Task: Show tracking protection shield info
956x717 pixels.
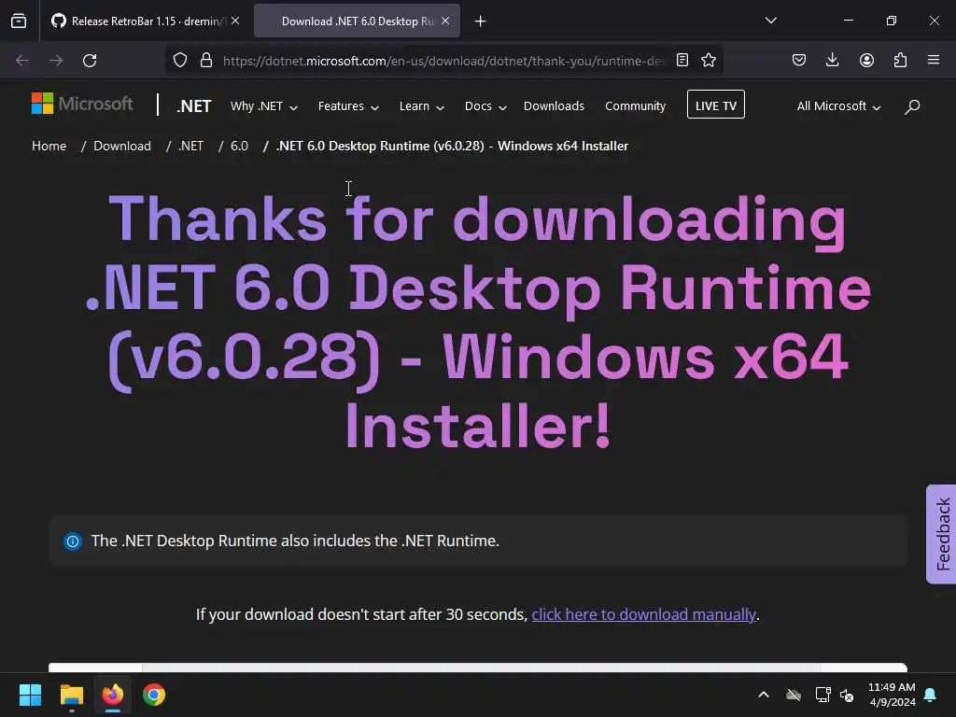Action: pyautogui.click(x=180, y=61)
